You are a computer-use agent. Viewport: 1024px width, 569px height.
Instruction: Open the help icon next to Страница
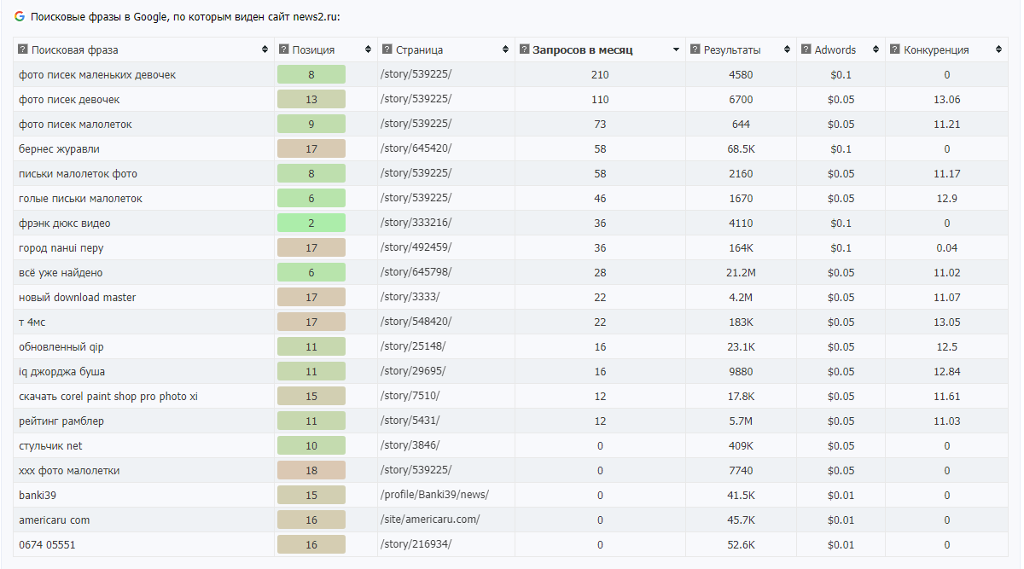(387, 49)
